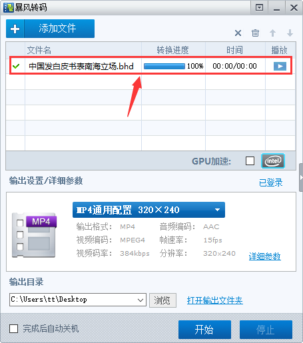Click the 转换进度 column header
Screen dimensions: 303x343
point(173,50)
